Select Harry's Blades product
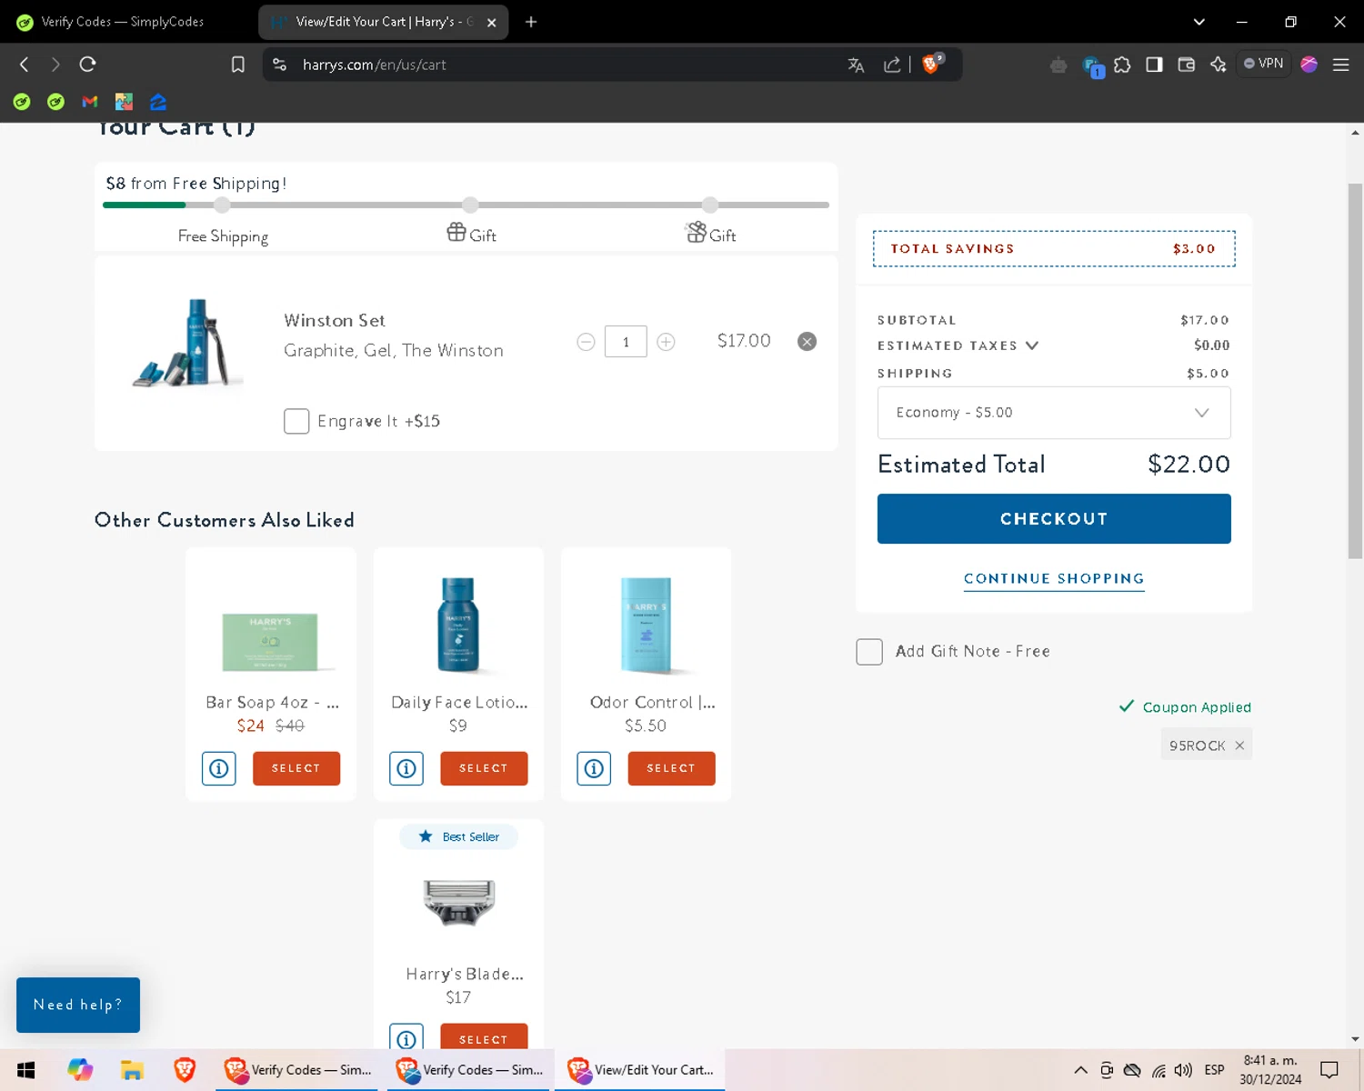 tap(484, 1036)
